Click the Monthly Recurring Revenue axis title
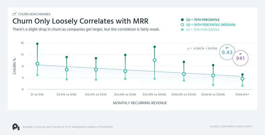This screenshot has width=265, height=135. tap(140, 103)
